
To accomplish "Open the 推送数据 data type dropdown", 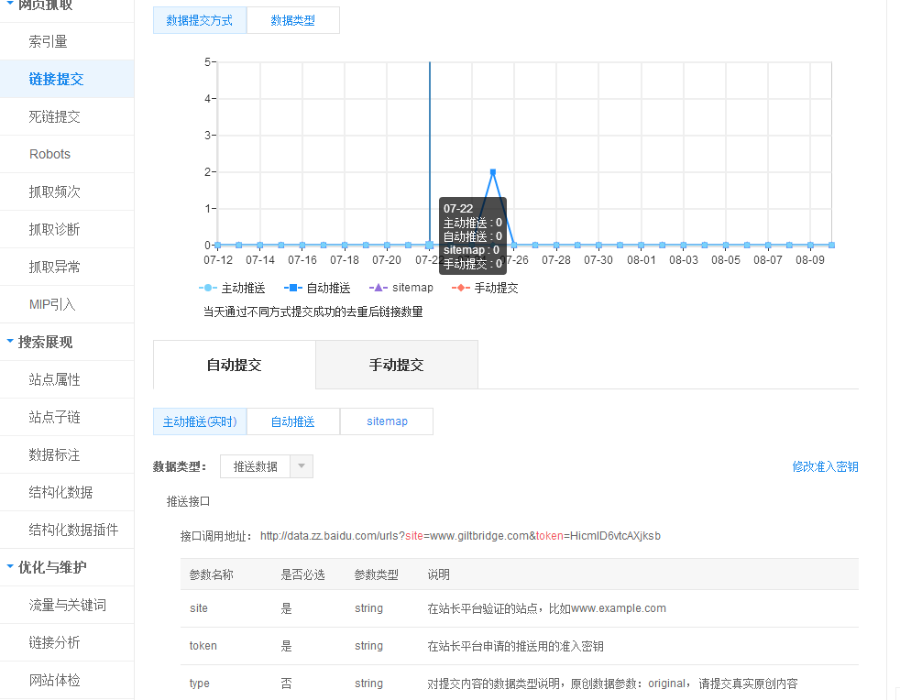I will point(302,466).
